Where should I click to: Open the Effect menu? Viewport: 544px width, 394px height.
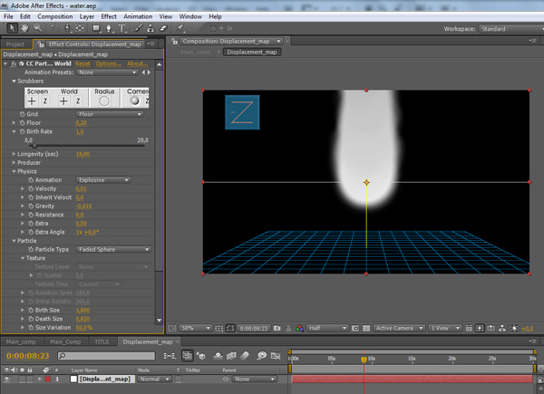tap(109, 16)
